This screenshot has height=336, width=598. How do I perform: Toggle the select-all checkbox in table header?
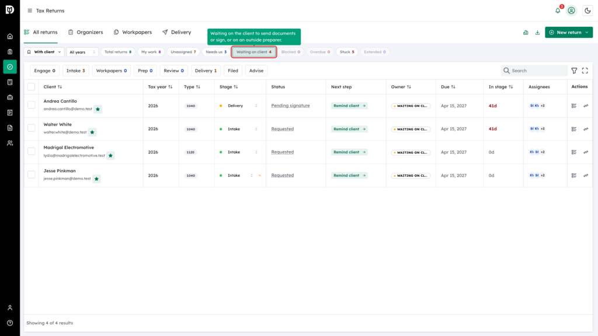[32, 87]
